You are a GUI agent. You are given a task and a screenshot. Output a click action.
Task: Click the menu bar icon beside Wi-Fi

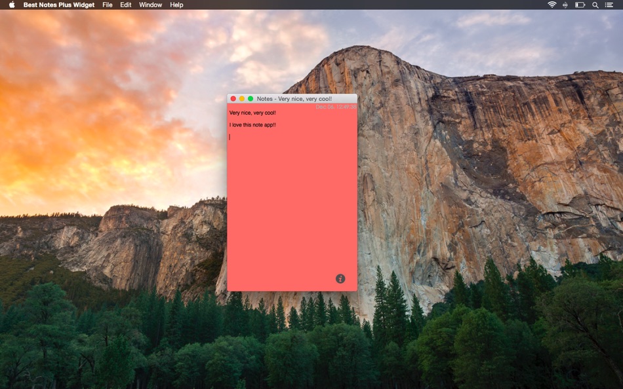coord(565,5)
